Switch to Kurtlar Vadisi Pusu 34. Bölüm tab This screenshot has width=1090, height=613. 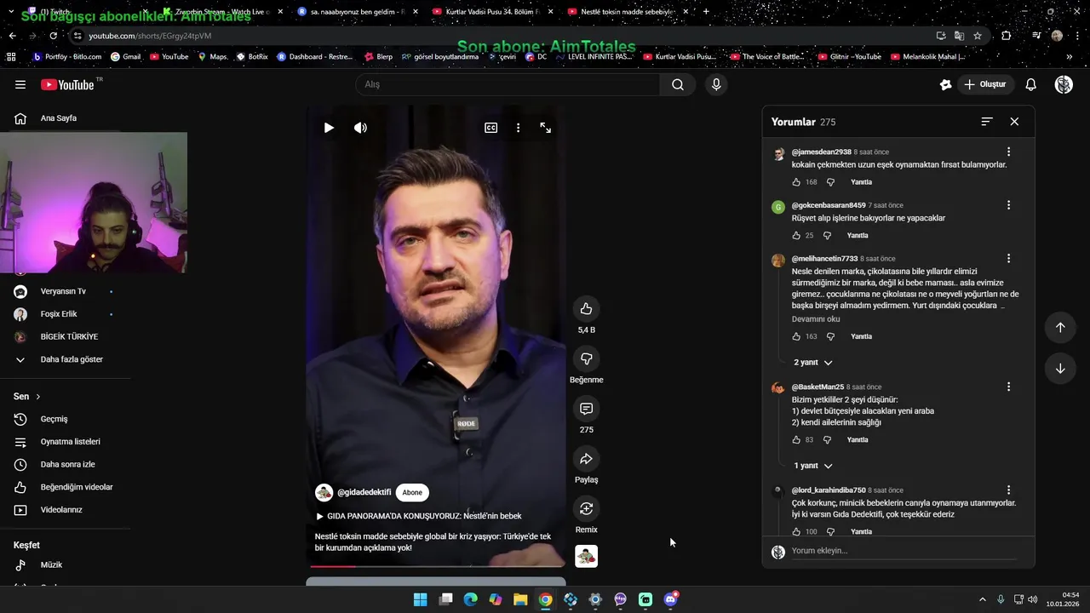(492, 12)
